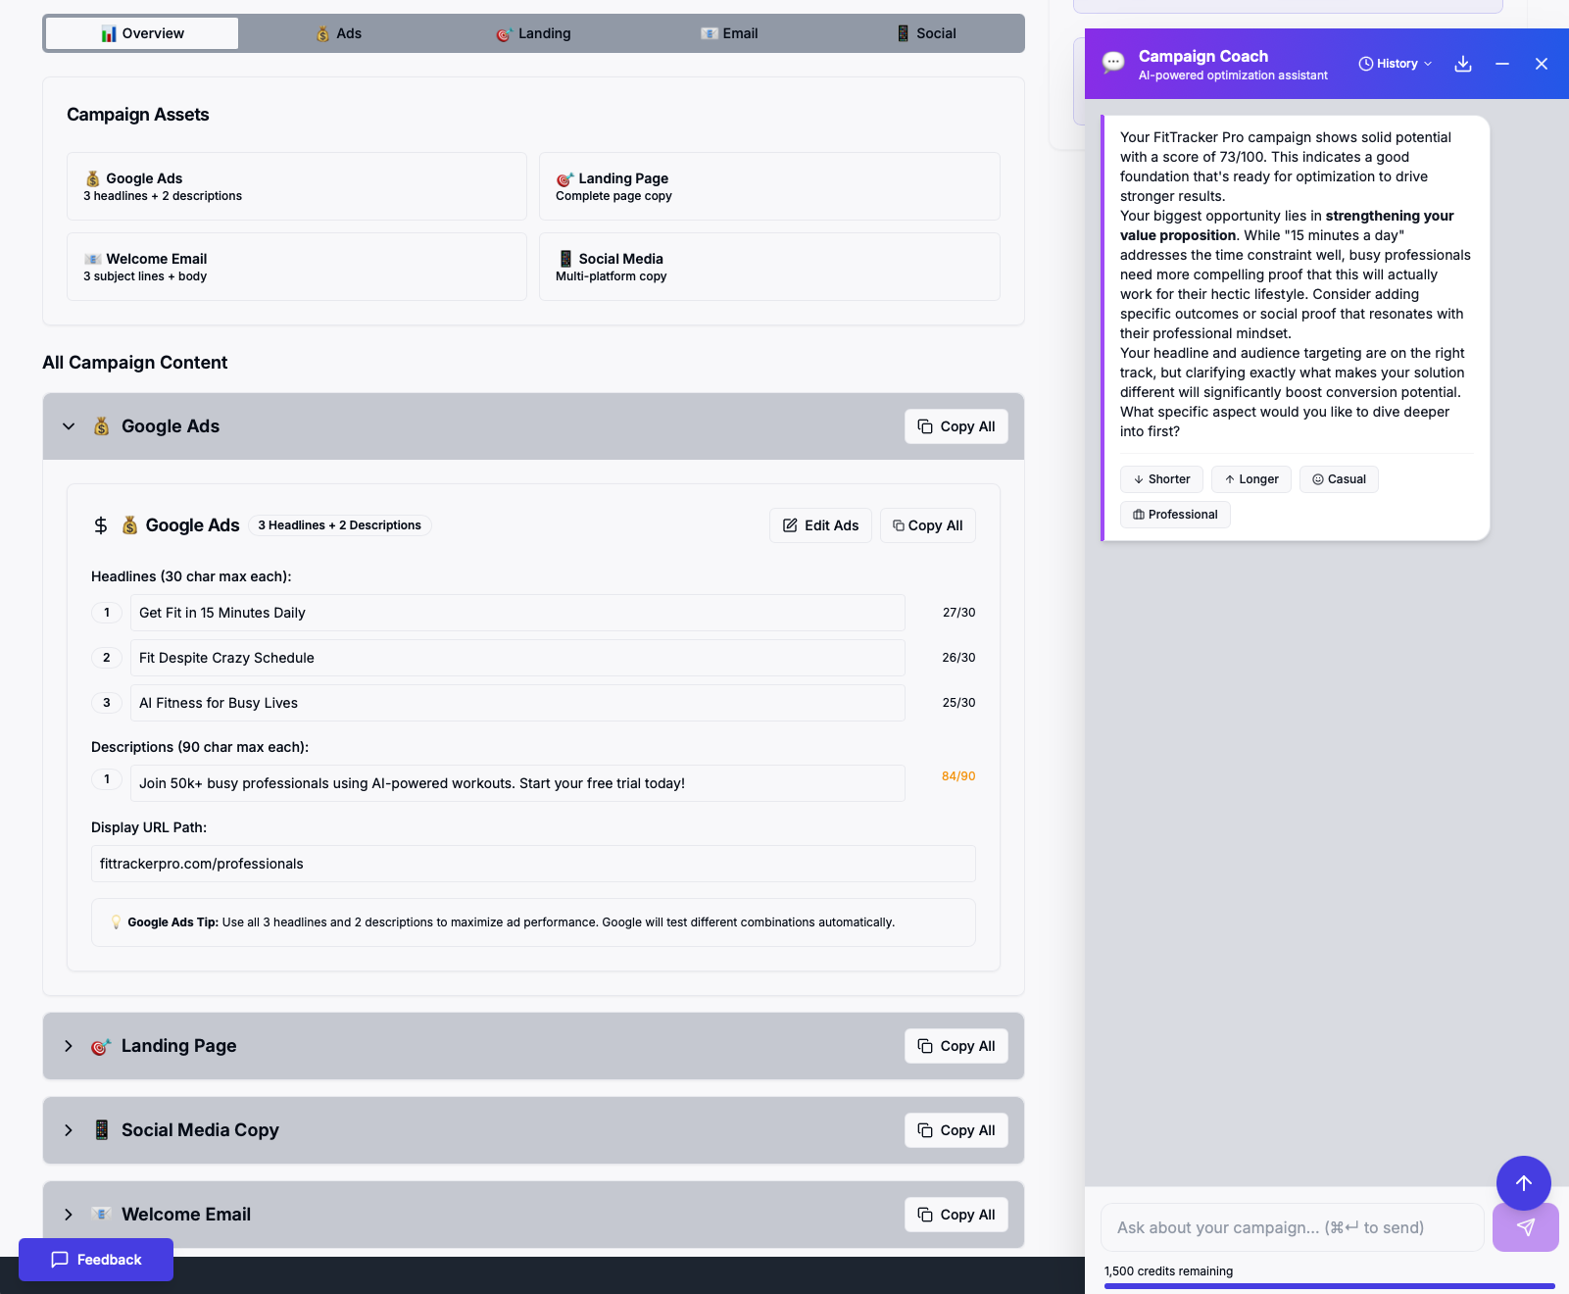Download the chat via the export icon
1569x1294 pixels.
(x=1463, y=63)
